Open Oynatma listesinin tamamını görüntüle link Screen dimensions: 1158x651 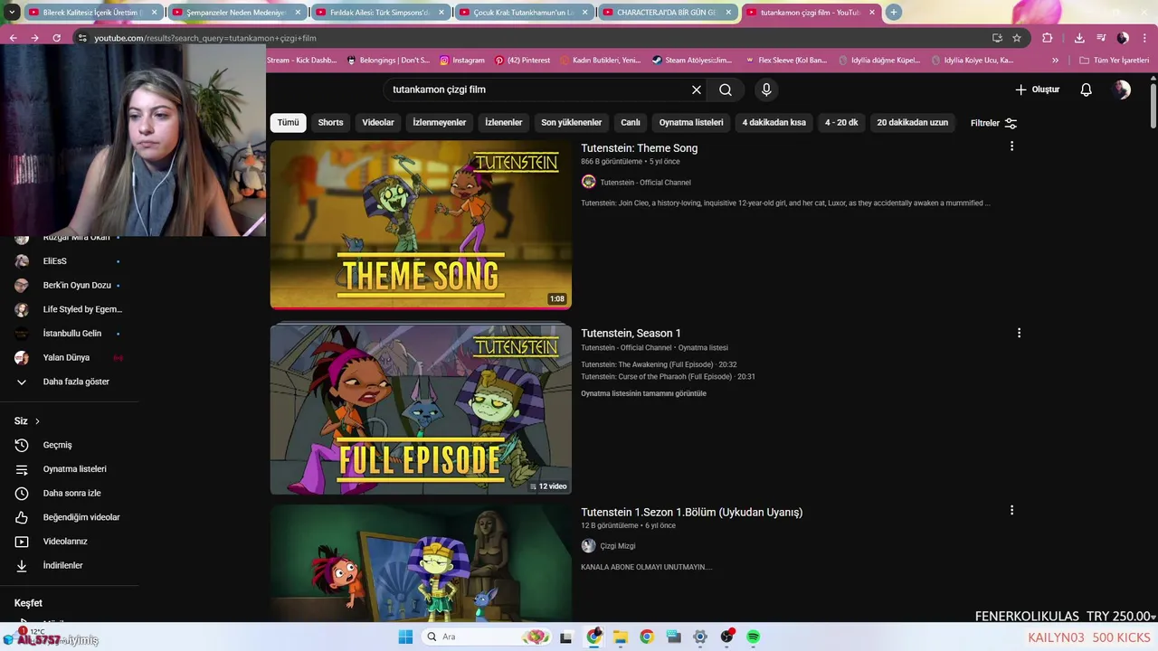click(x=643, y=393)
